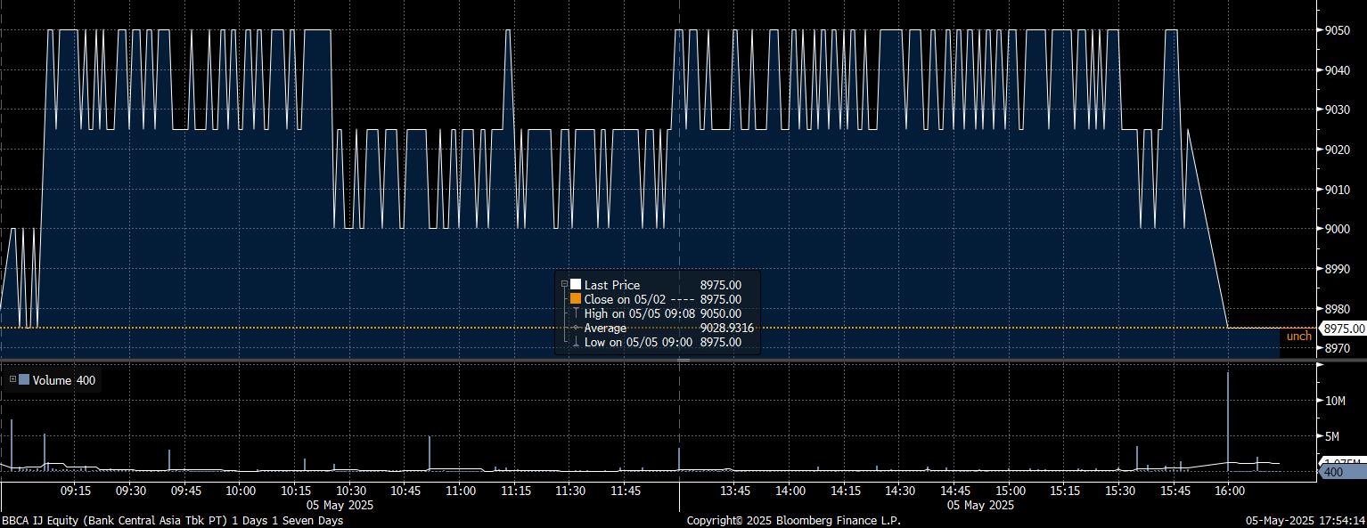The height and width of the screenshot is (528, 1367).
Task: Click the 09:15 time axis label
Action: (75, 491)
